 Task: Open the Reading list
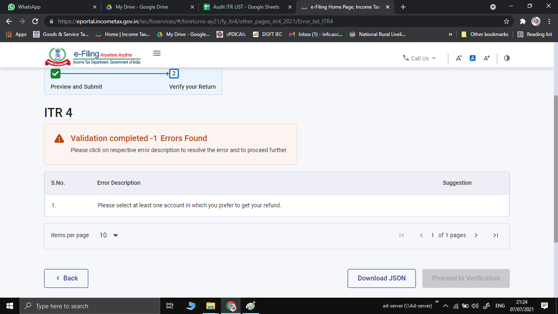[535, 34]
